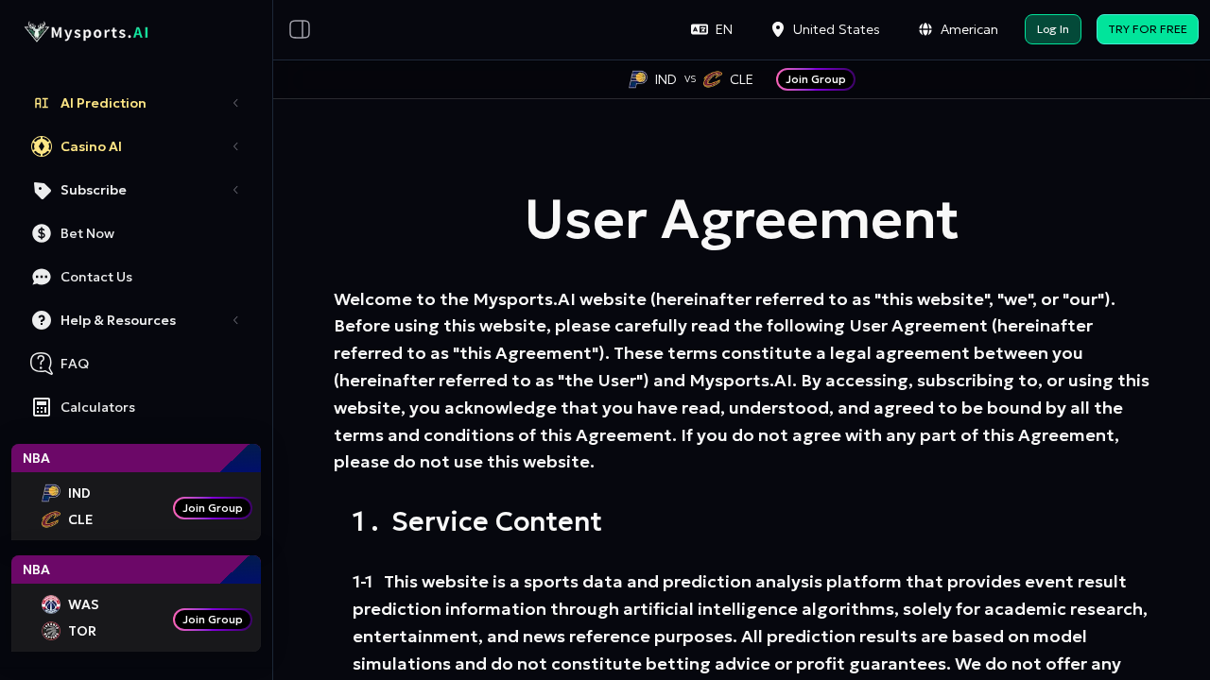Join Group for the WAS vs TOR game
1210x680 pixels.
[x=212, y=620]
